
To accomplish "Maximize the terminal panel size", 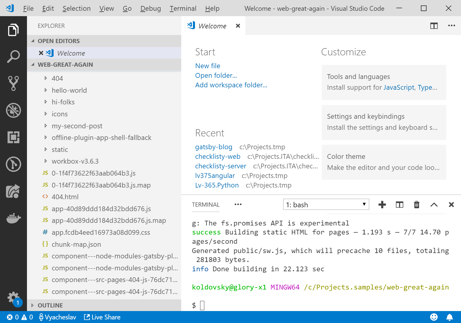I will click(x=434, y=205).
